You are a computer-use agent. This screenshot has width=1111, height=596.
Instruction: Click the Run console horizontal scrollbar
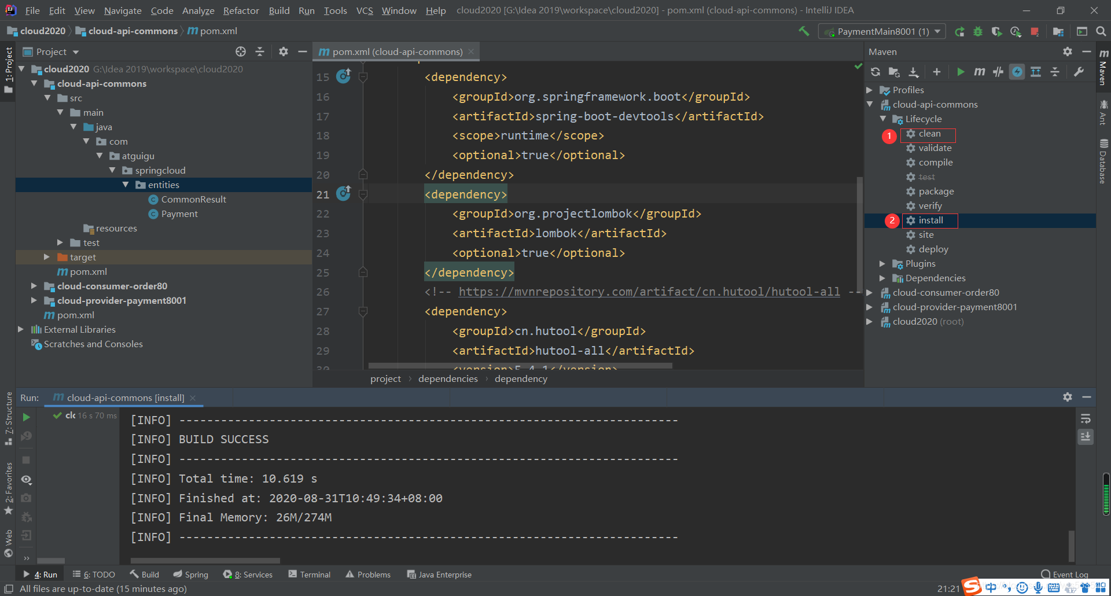click(205, 560)
